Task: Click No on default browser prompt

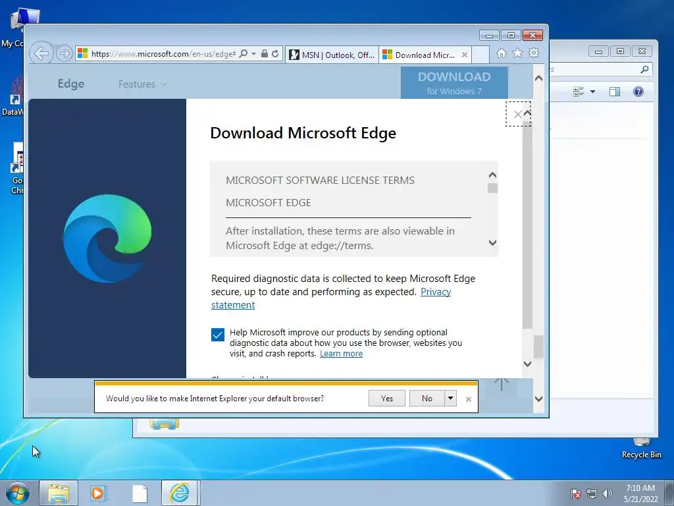Action: 427,399
